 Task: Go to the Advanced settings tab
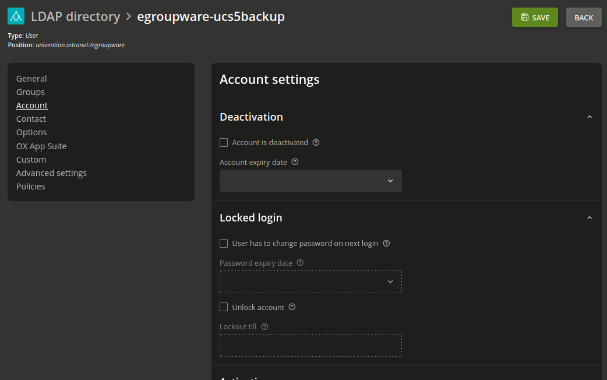point(51,173)
